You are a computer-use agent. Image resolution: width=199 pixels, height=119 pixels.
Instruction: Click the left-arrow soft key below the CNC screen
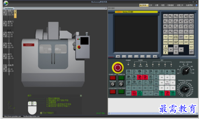click(x=118, y=56)
